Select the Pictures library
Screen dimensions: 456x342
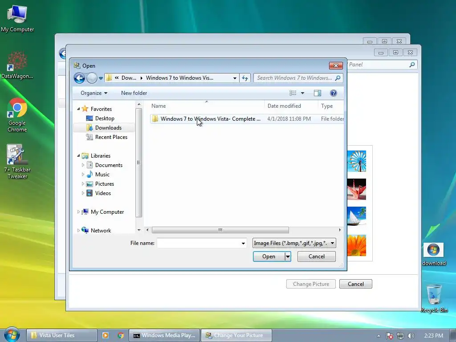[104, 184]
